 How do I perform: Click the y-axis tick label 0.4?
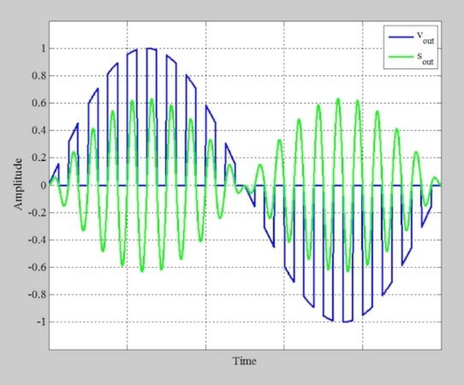tap(39, 130)
